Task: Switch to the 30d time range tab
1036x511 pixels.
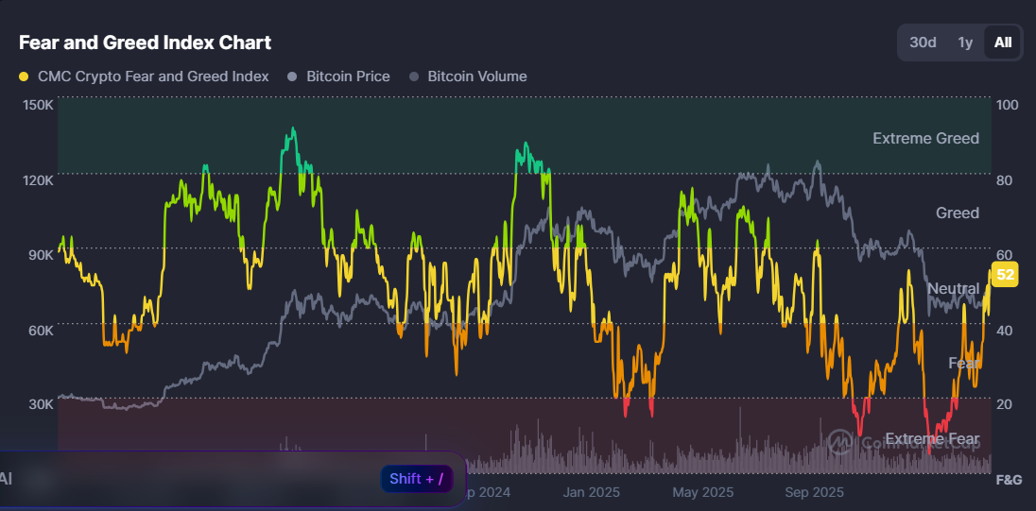Action: point(923,43)
